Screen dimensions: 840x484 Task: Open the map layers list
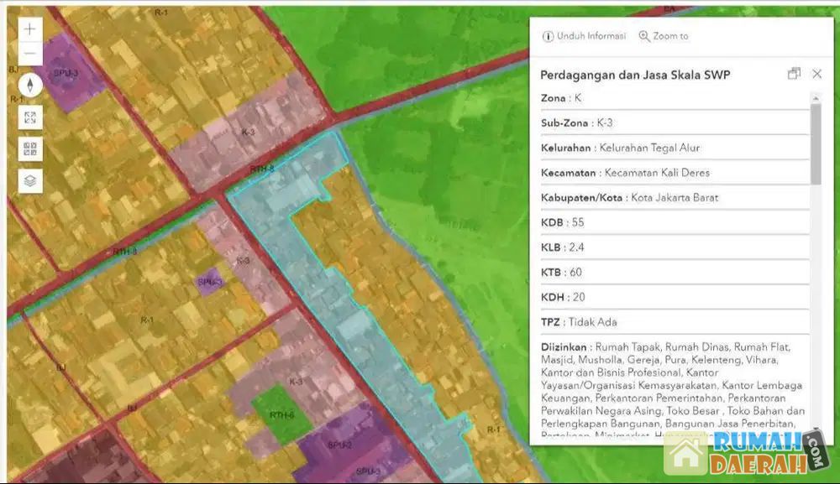coord(30,180)
